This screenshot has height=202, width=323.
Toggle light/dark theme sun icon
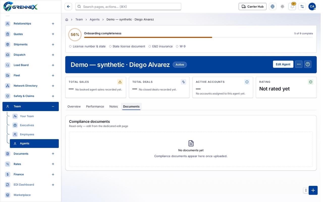[282, 7]
